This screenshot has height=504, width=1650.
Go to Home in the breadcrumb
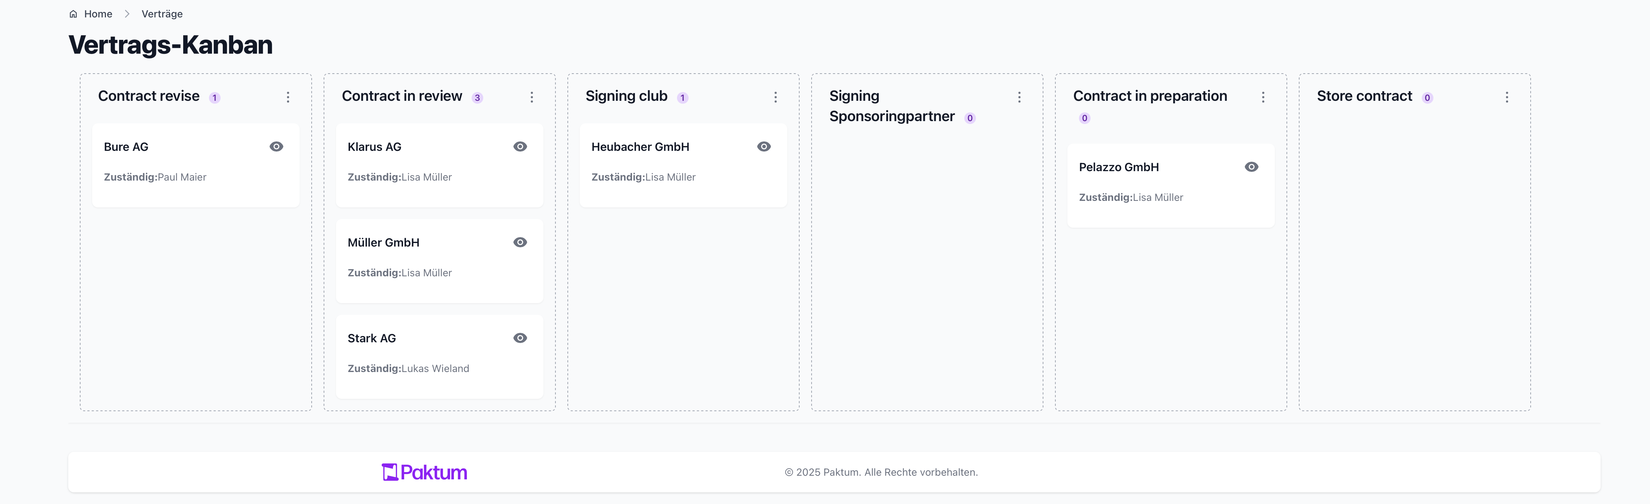tap(98, 14)
